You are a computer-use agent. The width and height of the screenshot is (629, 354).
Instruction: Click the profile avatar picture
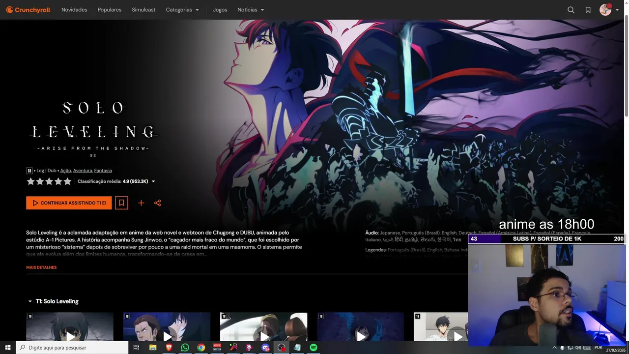pyautogui.click(x=605, y=10)
